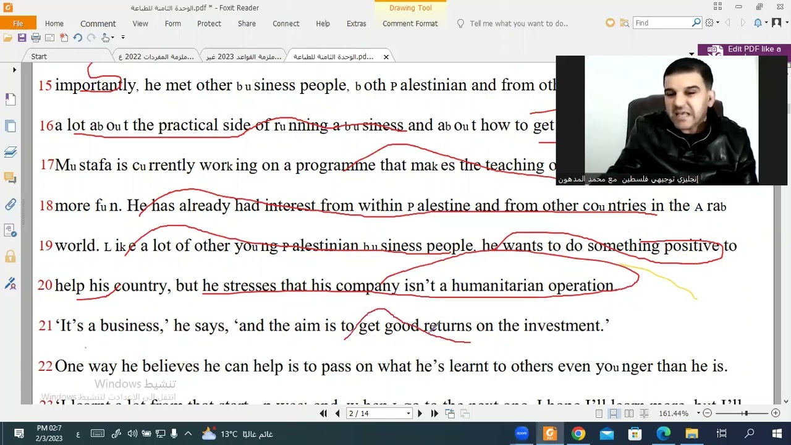Click the zoom slider handle
The height and width of the screenshot is (445, 791).
tap(746, 413)
